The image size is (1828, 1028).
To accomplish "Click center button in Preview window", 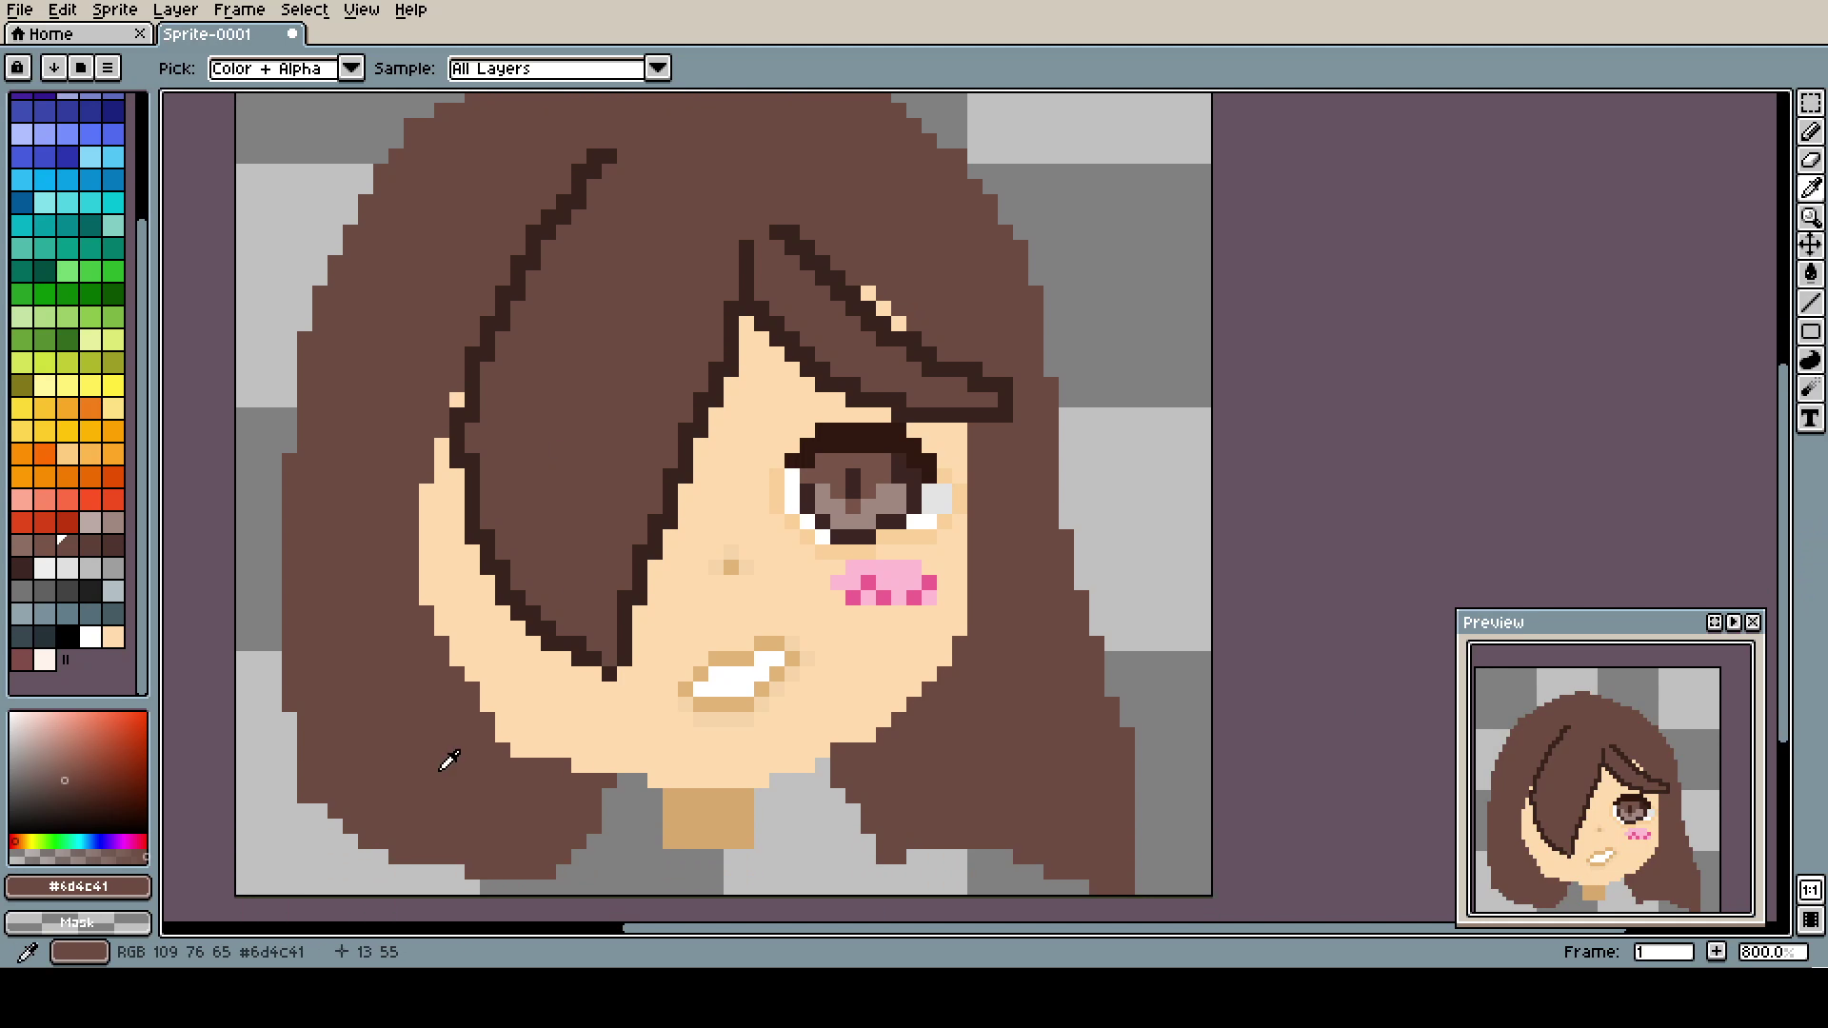I will tap(1715, 622).
